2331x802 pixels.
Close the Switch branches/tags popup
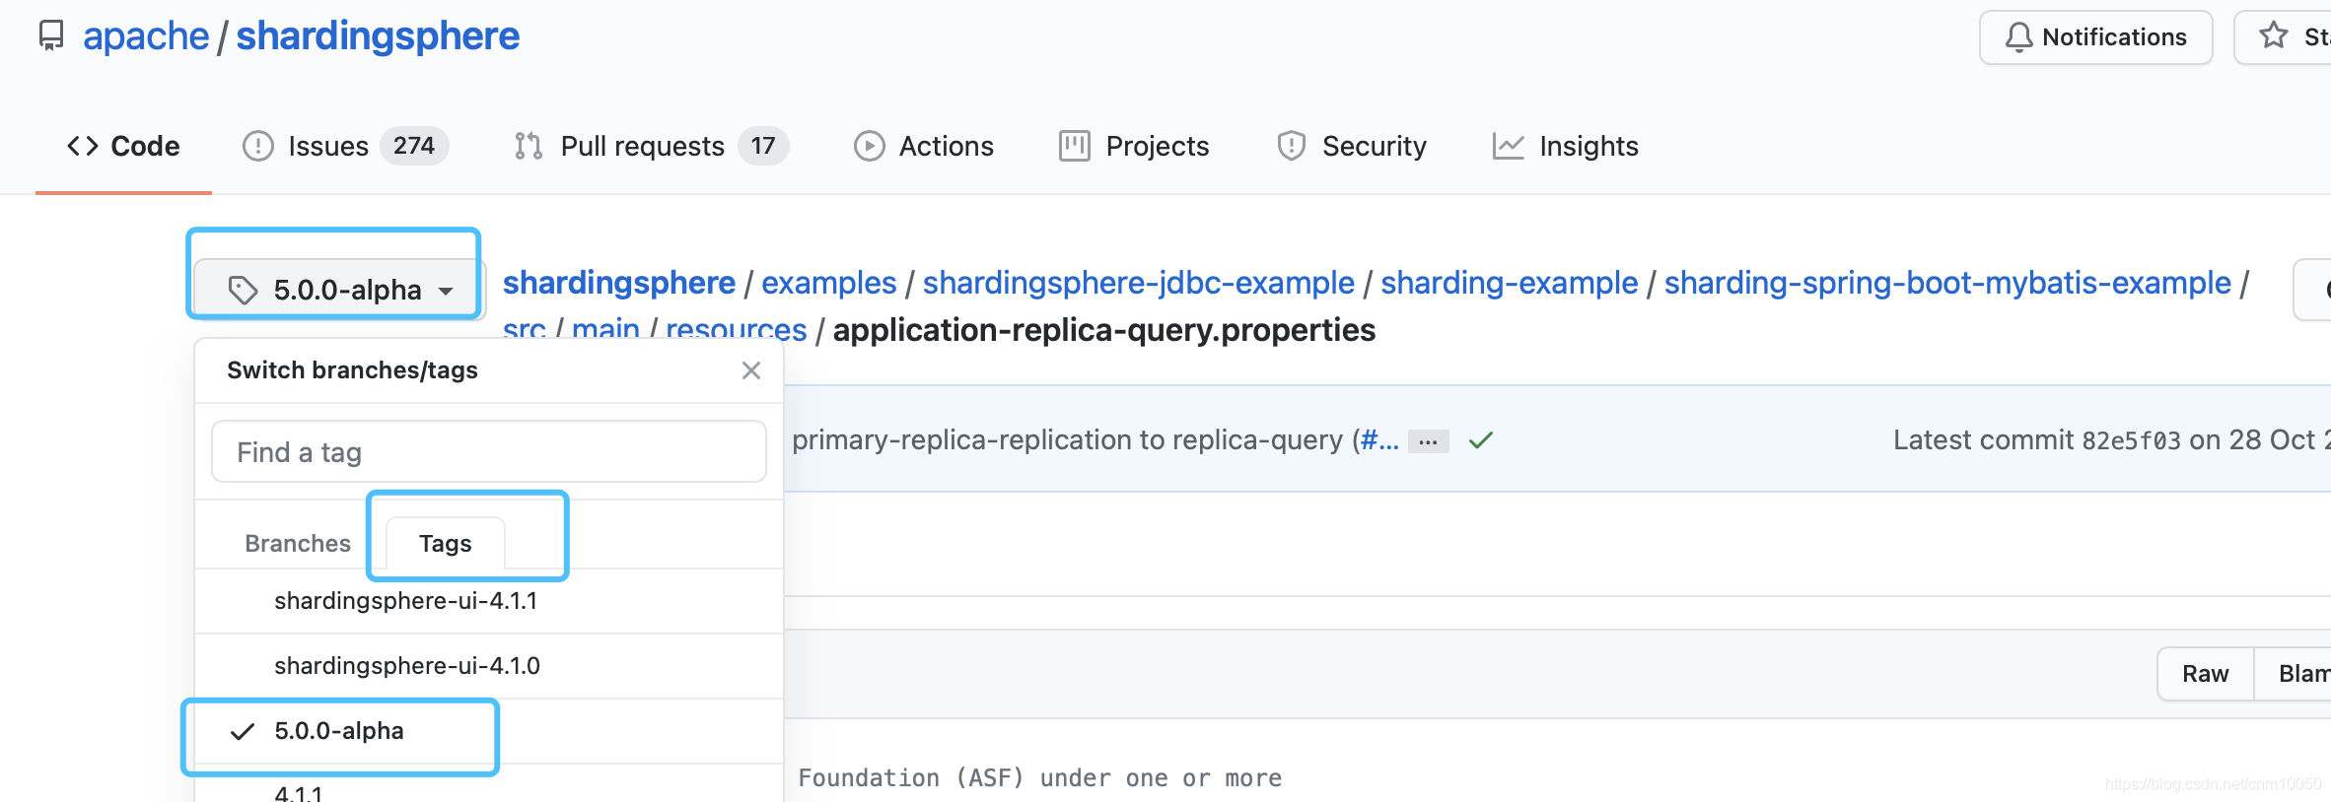(x=751, y=370)
